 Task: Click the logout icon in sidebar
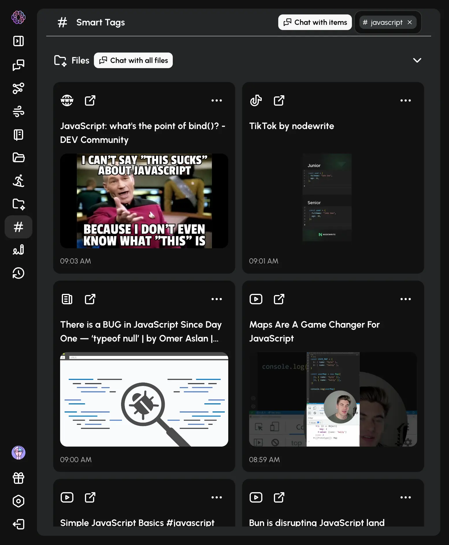(x=18, y=524)
